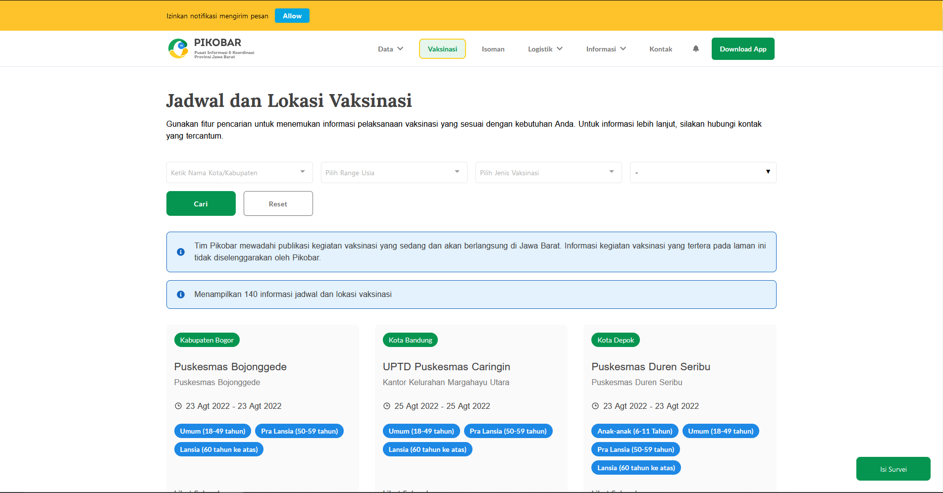Focus the Ketik Nama Kota/Kabupaten field
The height and width of the screenshot is (493, 943).
click(233, 173)
